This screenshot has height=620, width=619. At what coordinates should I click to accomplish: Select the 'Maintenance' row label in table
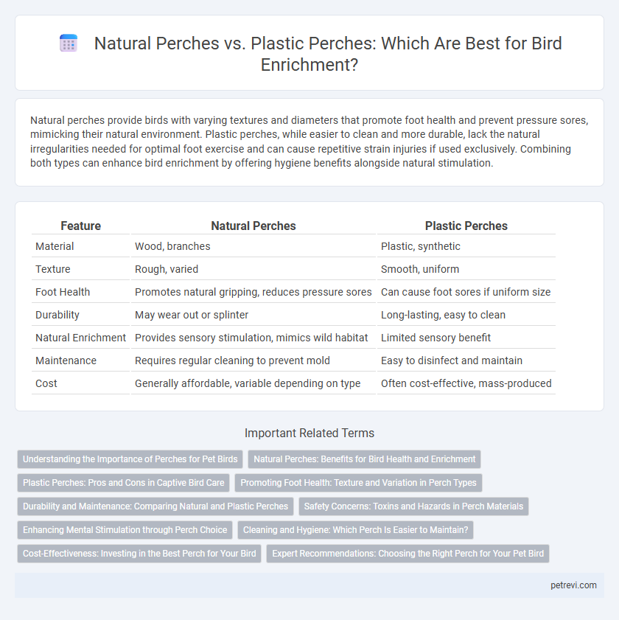point(66,360)
